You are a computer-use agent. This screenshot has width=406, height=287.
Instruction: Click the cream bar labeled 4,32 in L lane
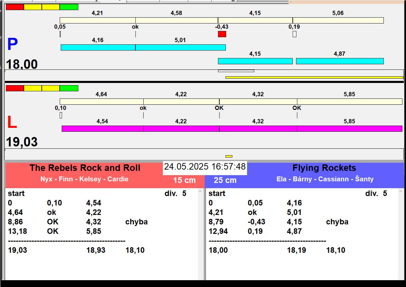click(258, 102)
